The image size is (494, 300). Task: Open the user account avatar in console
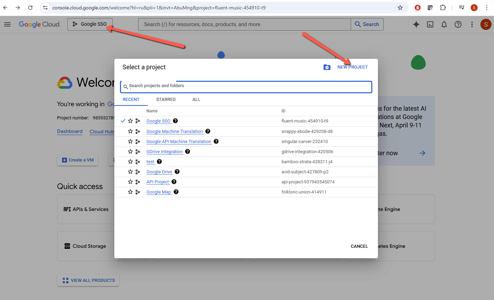click(486, 24)
